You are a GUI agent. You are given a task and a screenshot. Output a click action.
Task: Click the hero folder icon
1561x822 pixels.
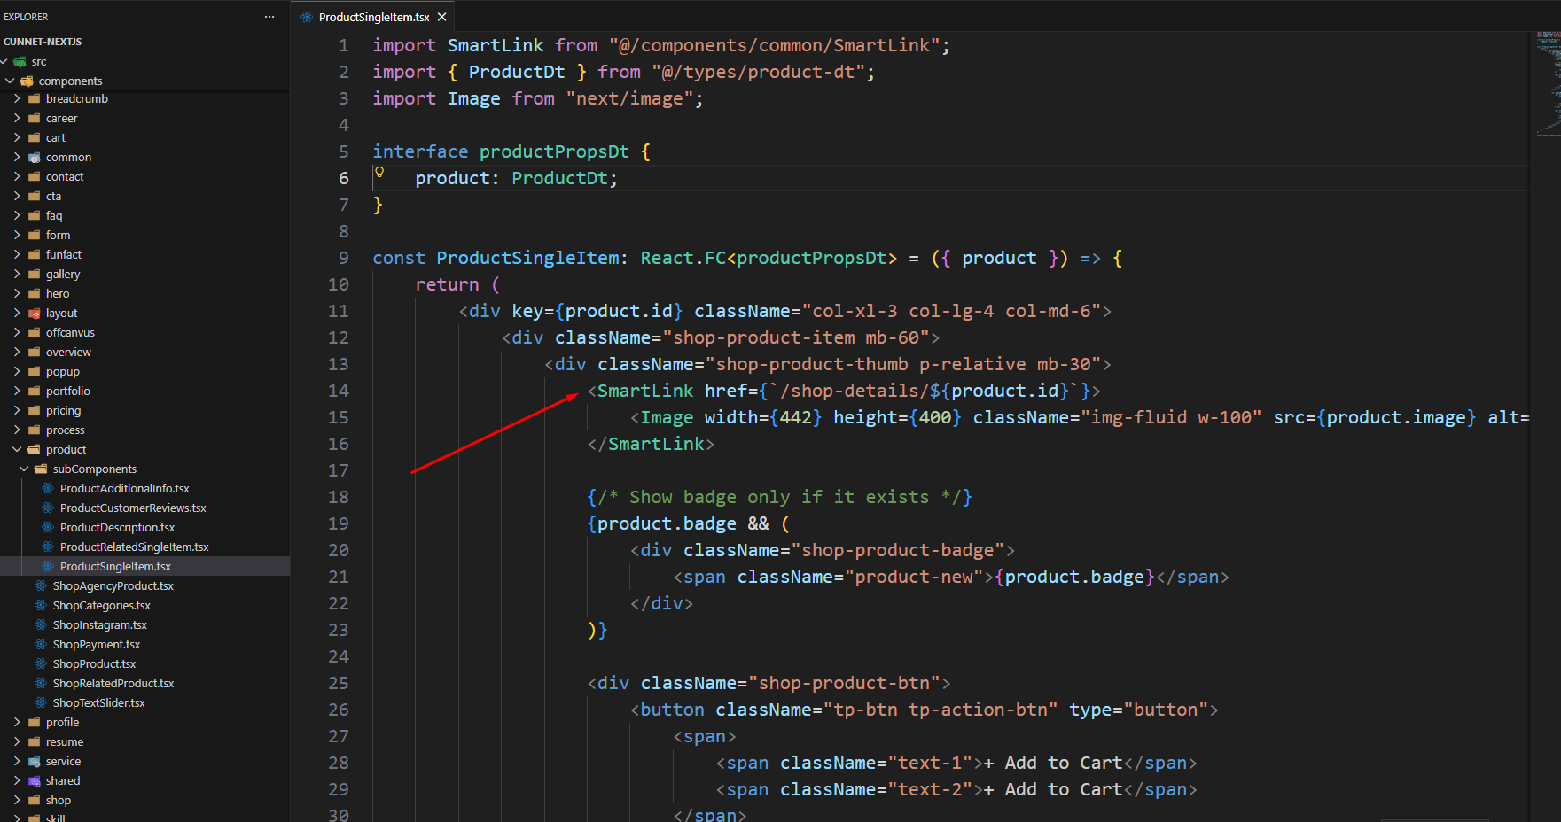tap(33, 293)
